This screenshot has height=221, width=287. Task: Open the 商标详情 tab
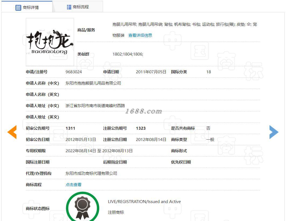click(x=27, y=7)
